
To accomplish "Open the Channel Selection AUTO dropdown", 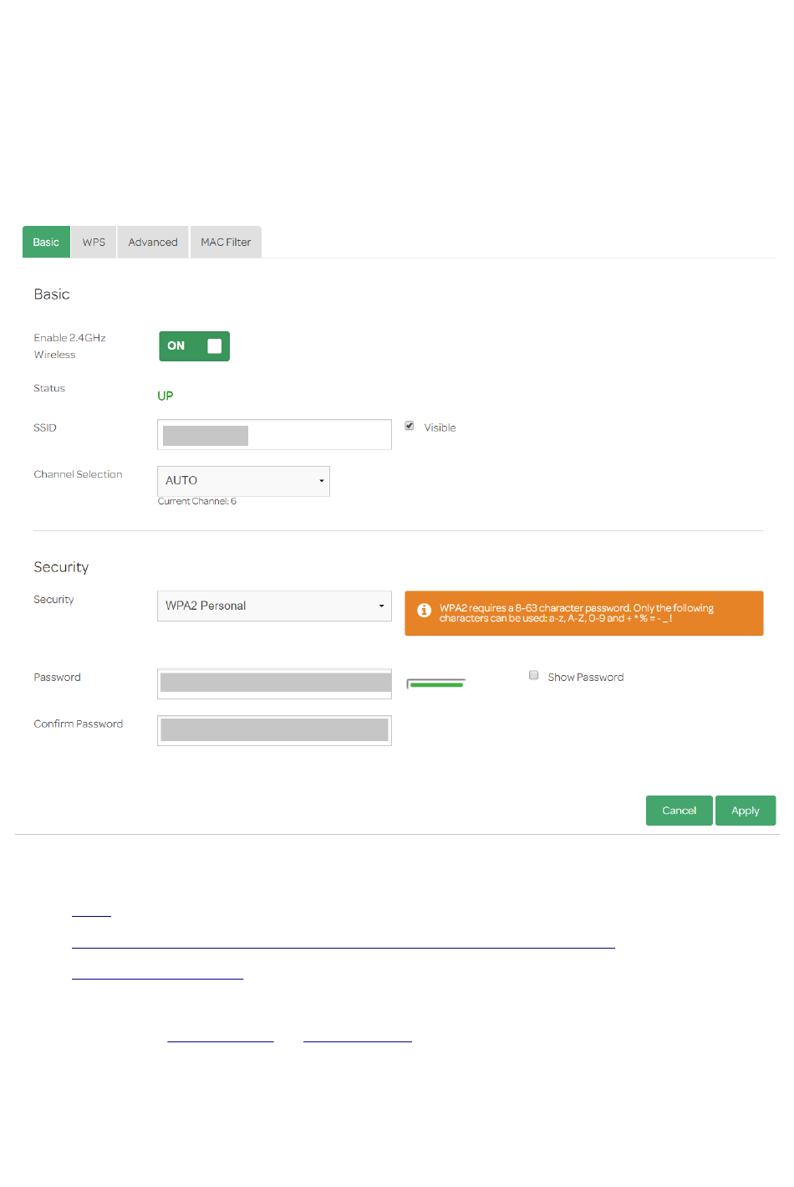I will coord(243,481).
